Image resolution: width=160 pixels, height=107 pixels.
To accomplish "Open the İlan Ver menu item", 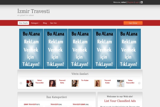I will point(54,23).
